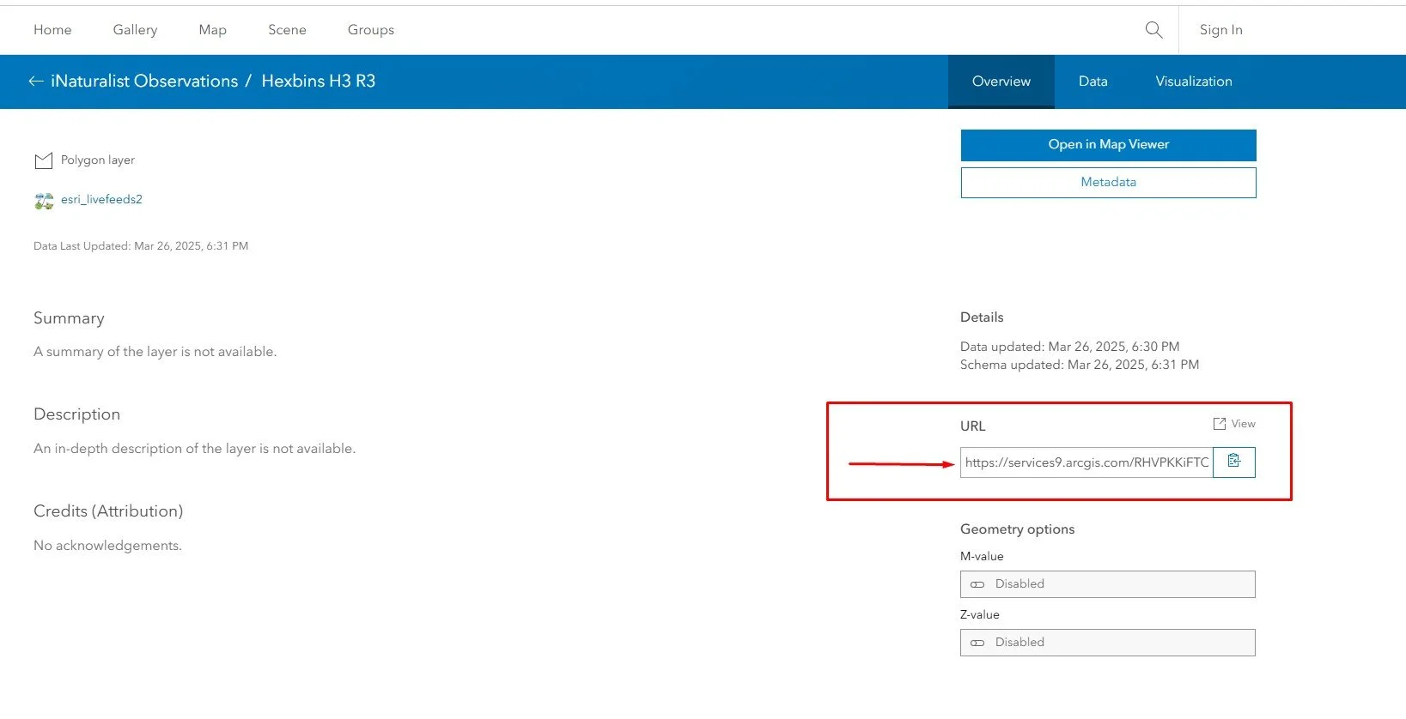Click the iNaturalist Observations breadcrumb link
Screen dimensions: 1406x719
[x=144, y=82]
